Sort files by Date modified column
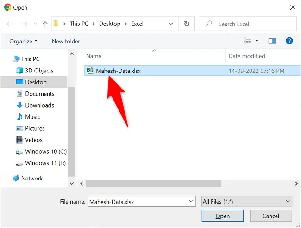301x228 pixels. tap(247, 56)
